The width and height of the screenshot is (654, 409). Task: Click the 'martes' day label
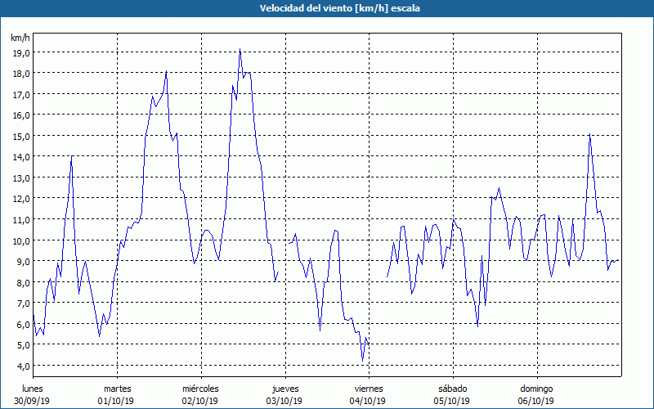point(118,389)
